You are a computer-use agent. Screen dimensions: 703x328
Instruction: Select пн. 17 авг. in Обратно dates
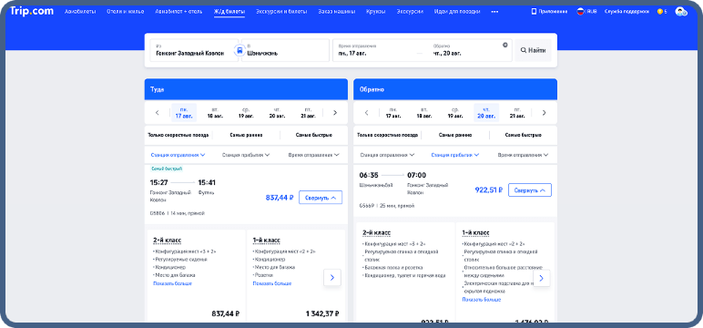click(393, 113)
